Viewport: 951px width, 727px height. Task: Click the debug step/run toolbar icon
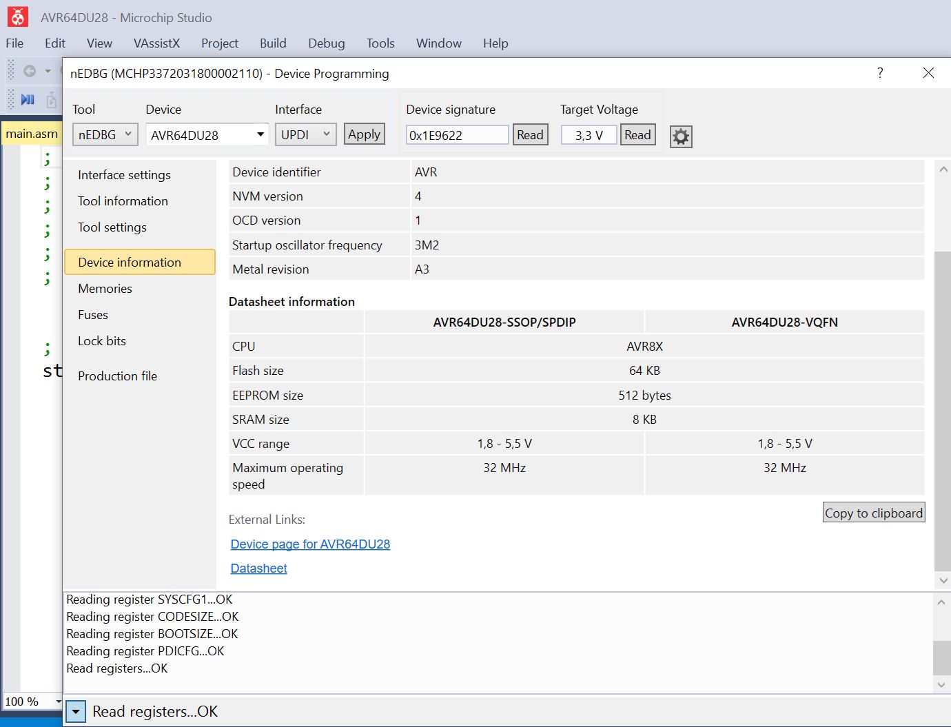point(28,100)
